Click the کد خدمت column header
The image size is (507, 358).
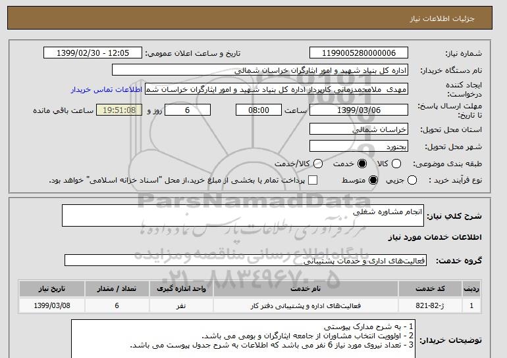430,288
